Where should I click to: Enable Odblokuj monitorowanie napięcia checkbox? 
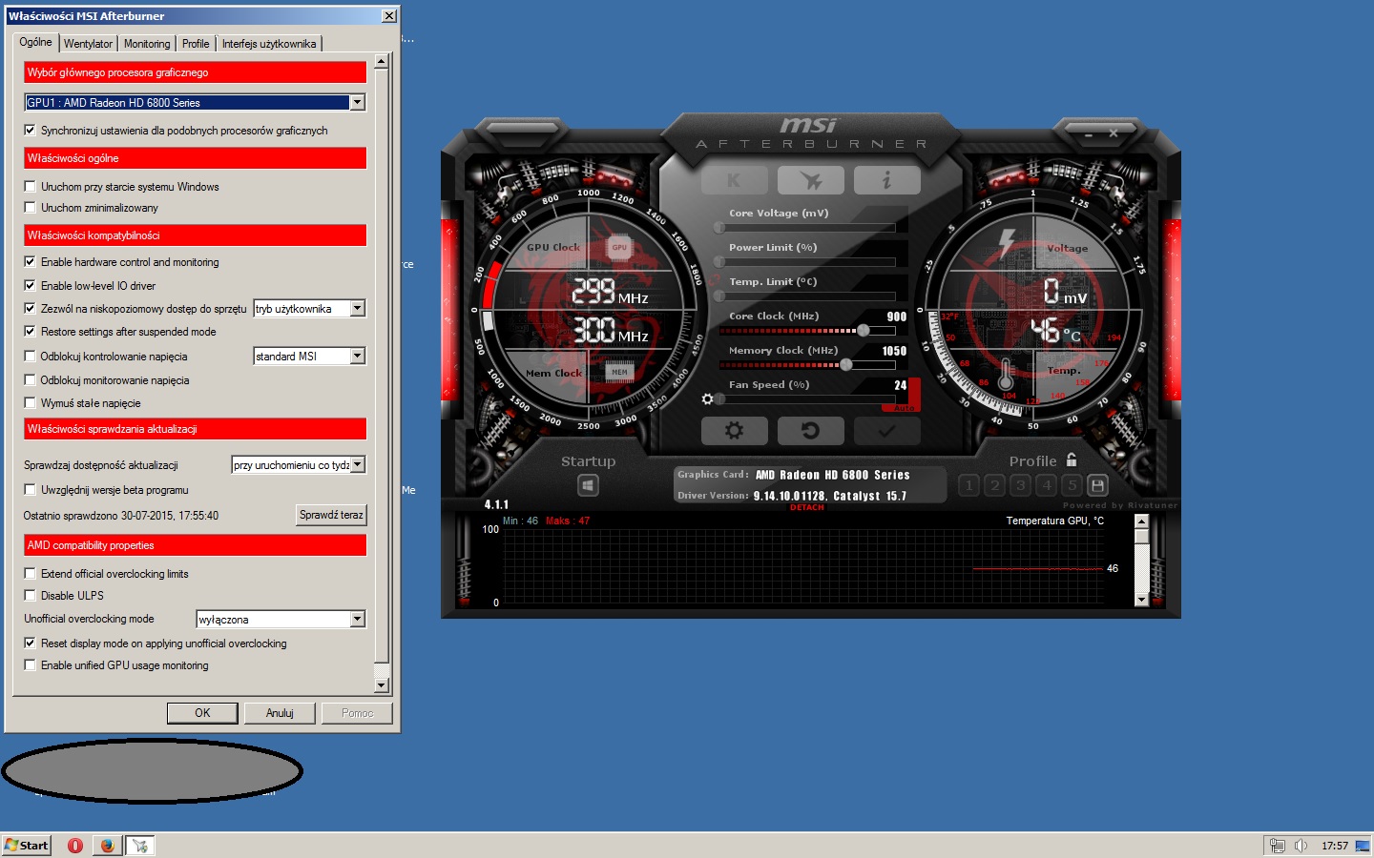point(30,379)
